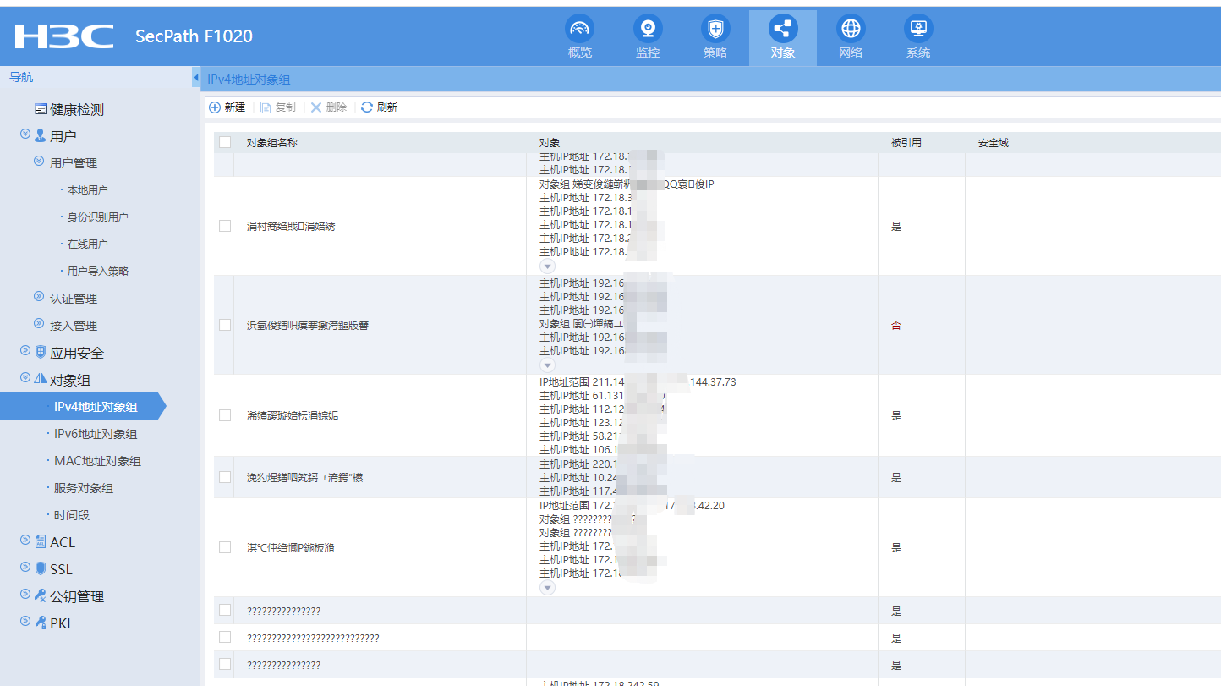The height and width of the screenshot is (686, 1221).
Task: Tick the checkbox of the row marked 否
Action: pyautogui.click(x=225, y=325)
